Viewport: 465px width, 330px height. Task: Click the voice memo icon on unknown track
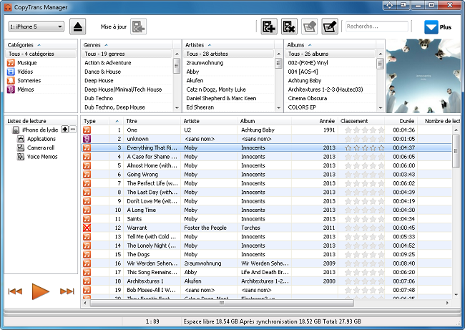point(87,139)
